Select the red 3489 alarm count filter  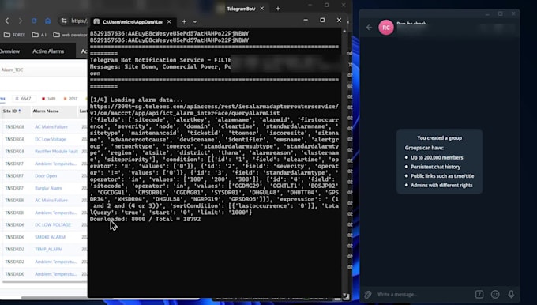[49, 99]
